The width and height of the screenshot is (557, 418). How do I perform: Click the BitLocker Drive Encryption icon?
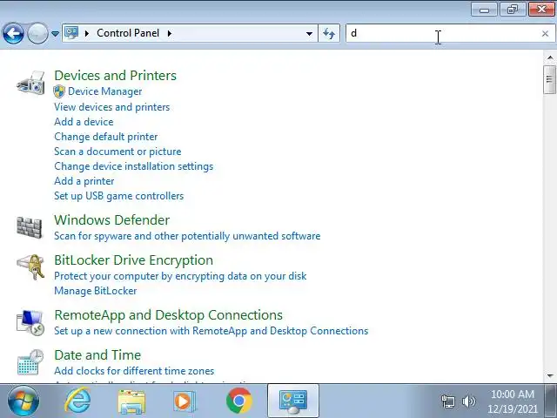pyautogui.click(x=30, y=267)
